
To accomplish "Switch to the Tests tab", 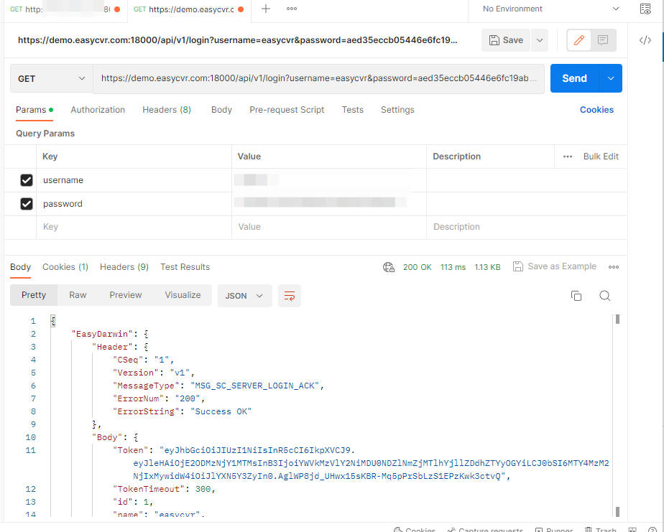I will coord(352,110).
